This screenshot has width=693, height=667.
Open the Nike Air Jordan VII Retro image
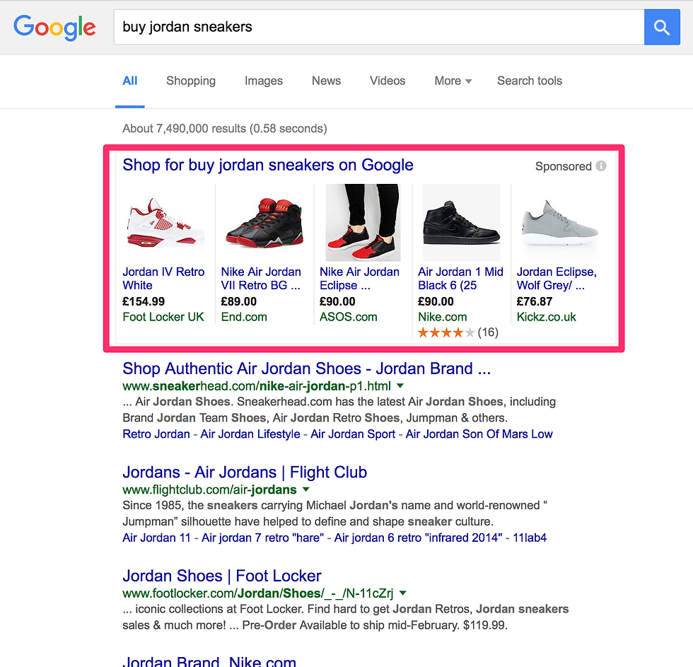(264, 222)
